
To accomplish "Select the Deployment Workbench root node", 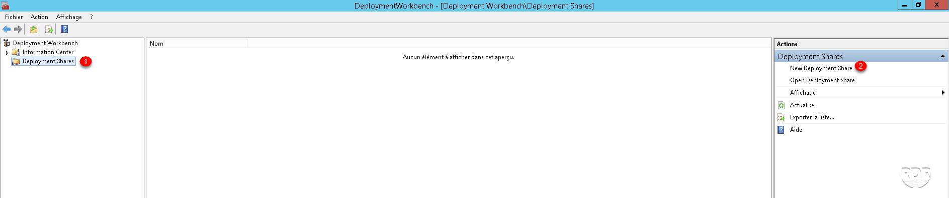I will pos(45,43).
